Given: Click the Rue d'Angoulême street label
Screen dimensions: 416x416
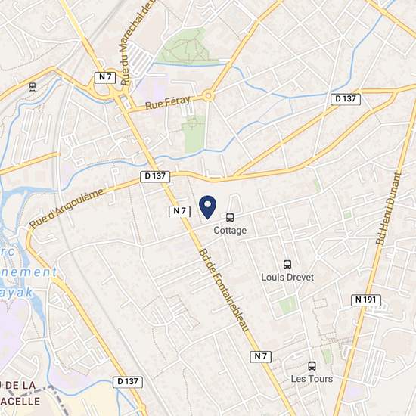Looking at the screenshot, I should pos(67,208).
